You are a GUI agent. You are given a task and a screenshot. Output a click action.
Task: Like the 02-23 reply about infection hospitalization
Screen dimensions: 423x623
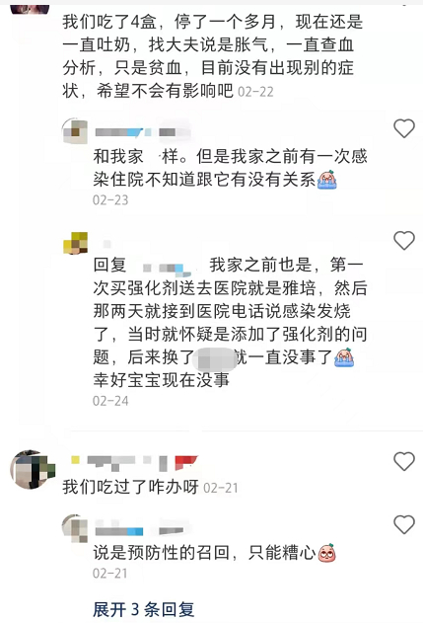coord(404,128)
